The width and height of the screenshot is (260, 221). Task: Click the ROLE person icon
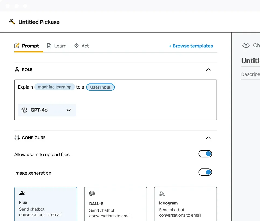(x=17, y=70)
